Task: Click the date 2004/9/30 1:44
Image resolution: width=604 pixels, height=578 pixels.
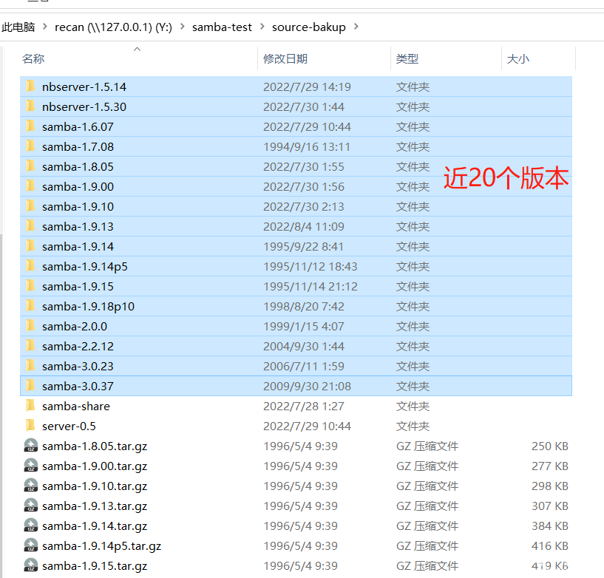Action: (x=304, y=346)
